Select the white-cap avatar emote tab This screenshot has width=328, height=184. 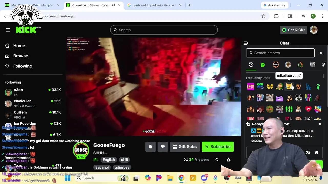pos(288,65)
